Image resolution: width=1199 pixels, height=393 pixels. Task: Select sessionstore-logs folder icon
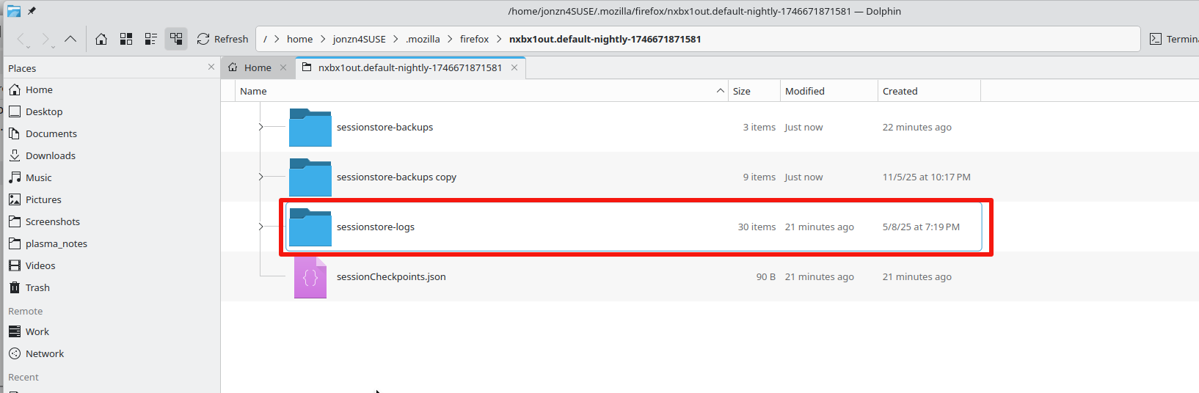click(310, 227)
